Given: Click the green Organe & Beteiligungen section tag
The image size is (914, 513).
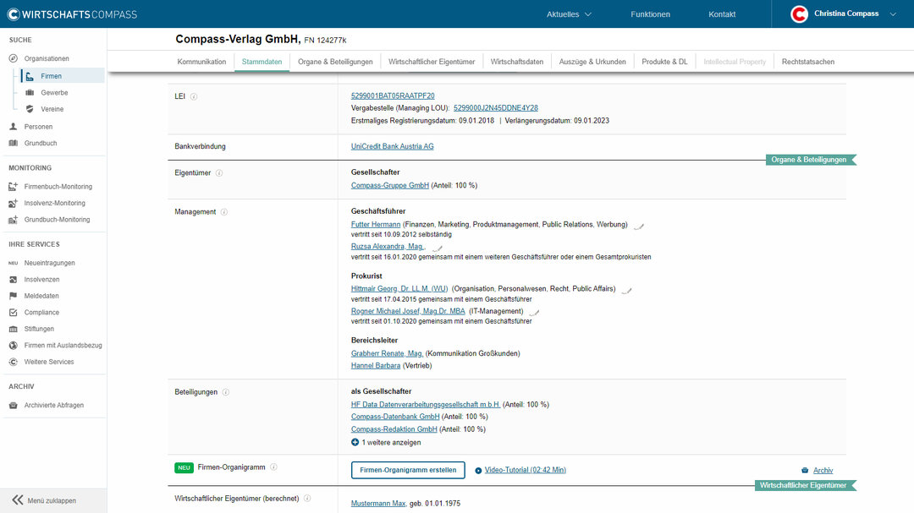Looking at the screenshot, I should click(x=811, y=160).
